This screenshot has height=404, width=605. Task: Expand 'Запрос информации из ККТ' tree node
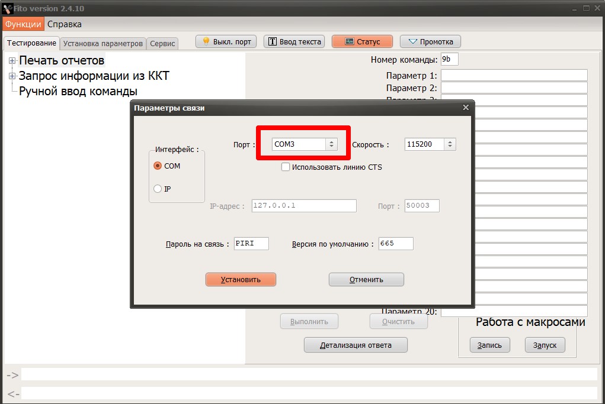12,76
